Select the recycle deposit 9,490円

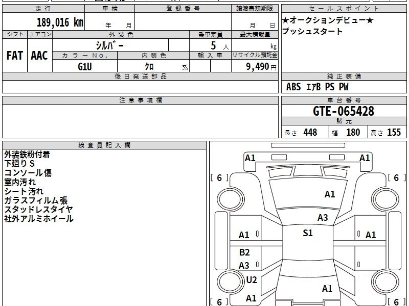pyautogui.click(x=261, y=67)
